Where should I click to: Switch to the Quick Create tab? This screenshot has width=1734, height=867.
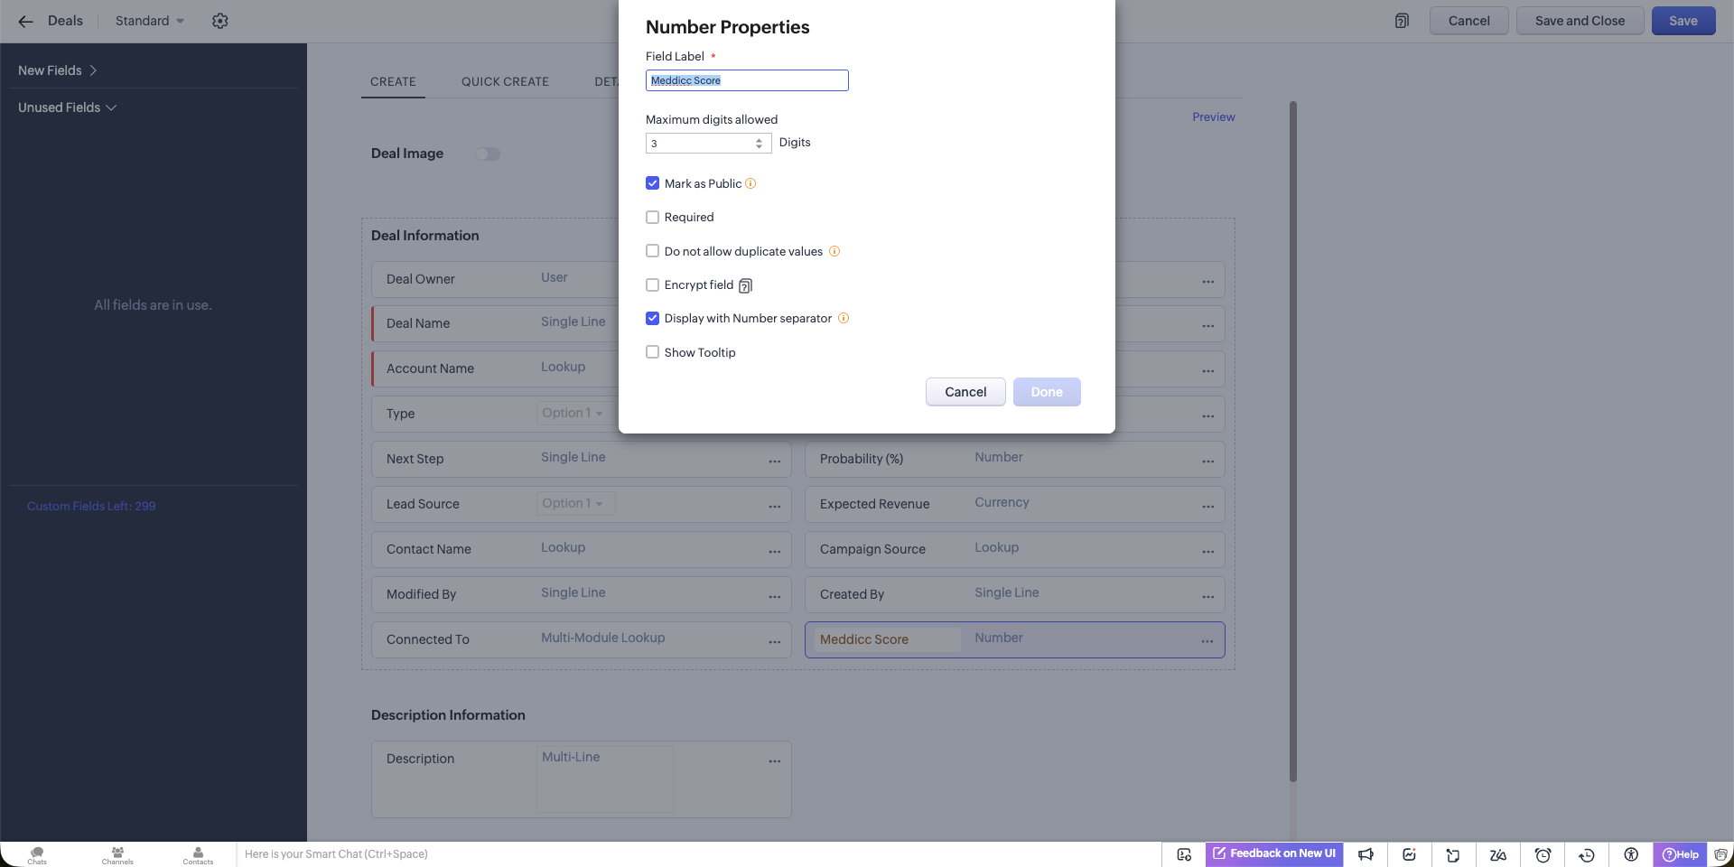tap(505, 81)
